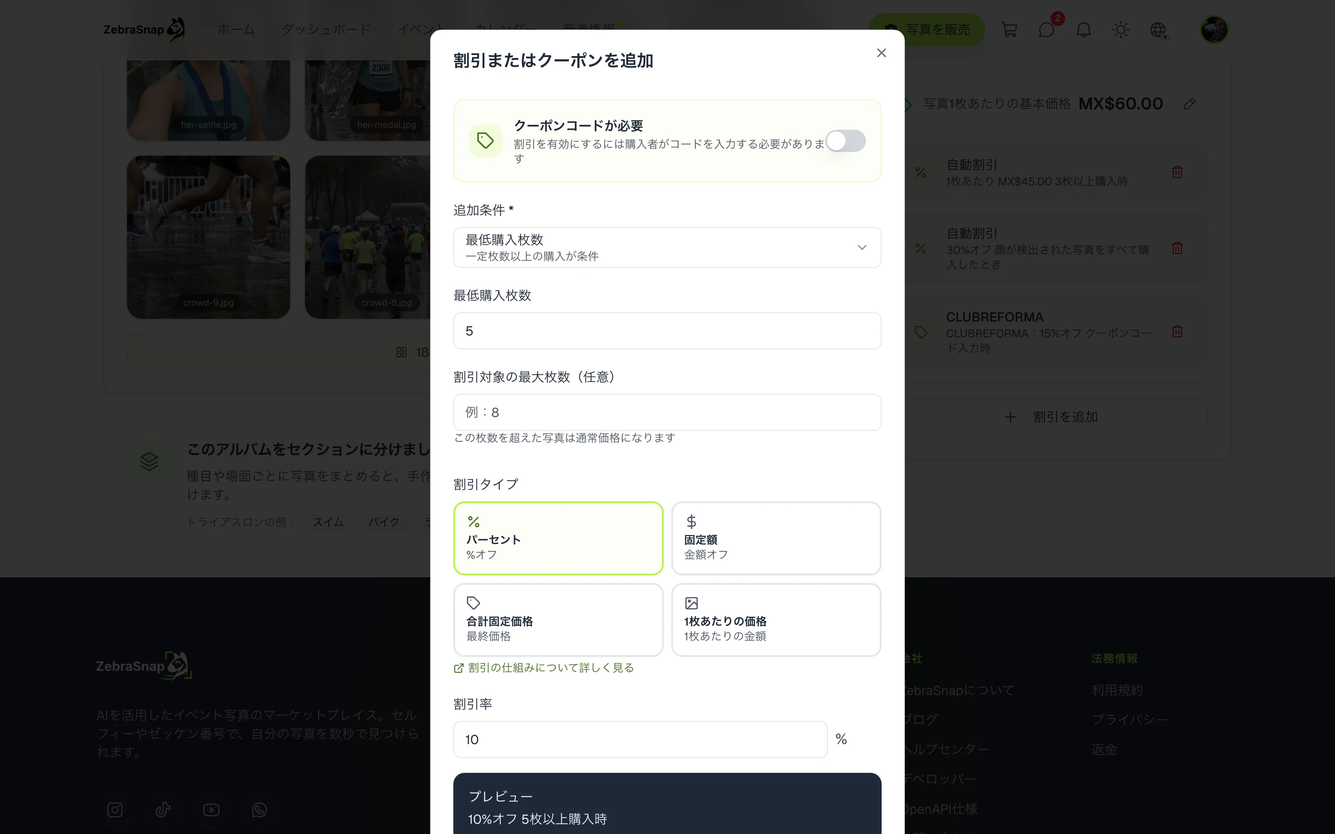Delete the 30%オフ 自動割引 discount
Image resolution: width=1335 pixels, height=834 pixels.
1177,248
